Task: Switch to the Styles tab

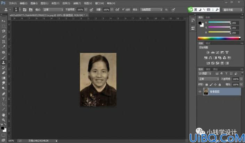Action: [208, 43]
